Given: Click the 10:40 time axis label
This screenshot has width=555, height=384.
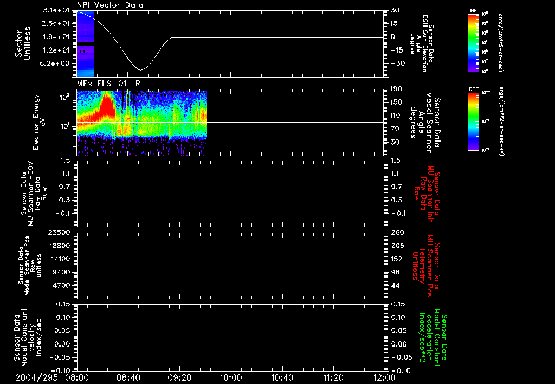Looking at the screenshot, I should [282, 377].
